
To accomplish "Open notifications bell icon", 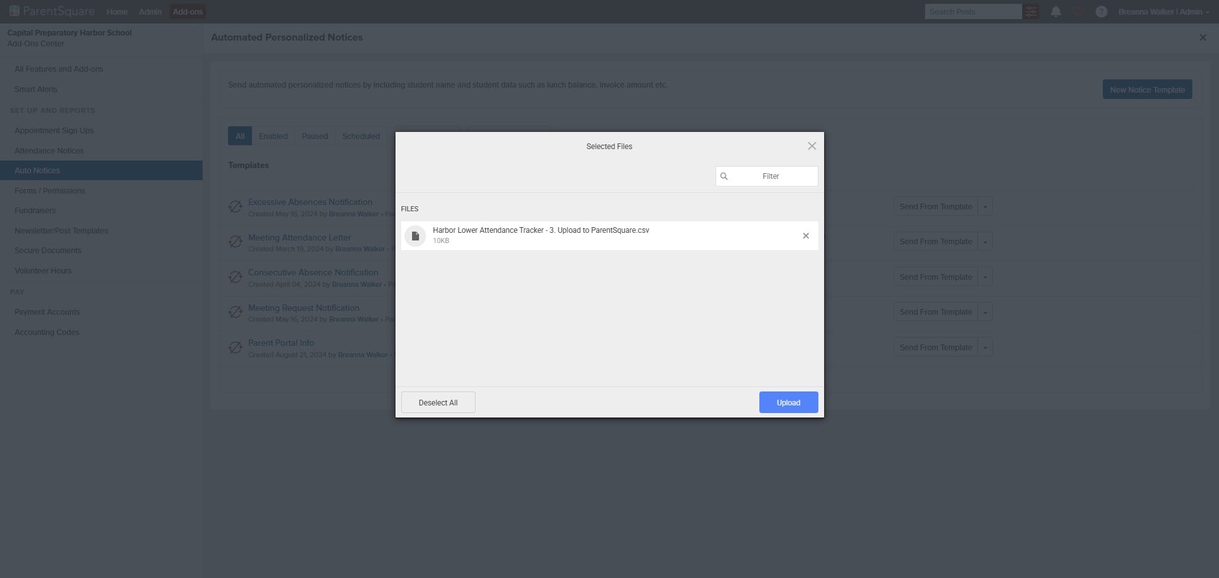I will tap(1055, 11).
